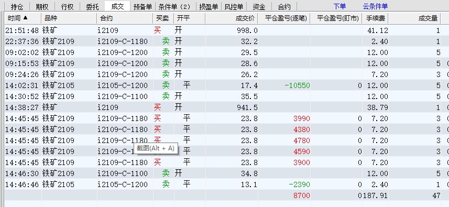This screenshot has width=449, height=207.
Task: Open the 云条件单 link
Action: point(376,6)
